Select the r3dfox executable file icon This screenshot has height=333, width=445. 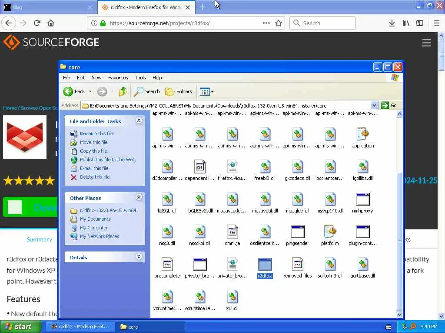pos(265,264)
